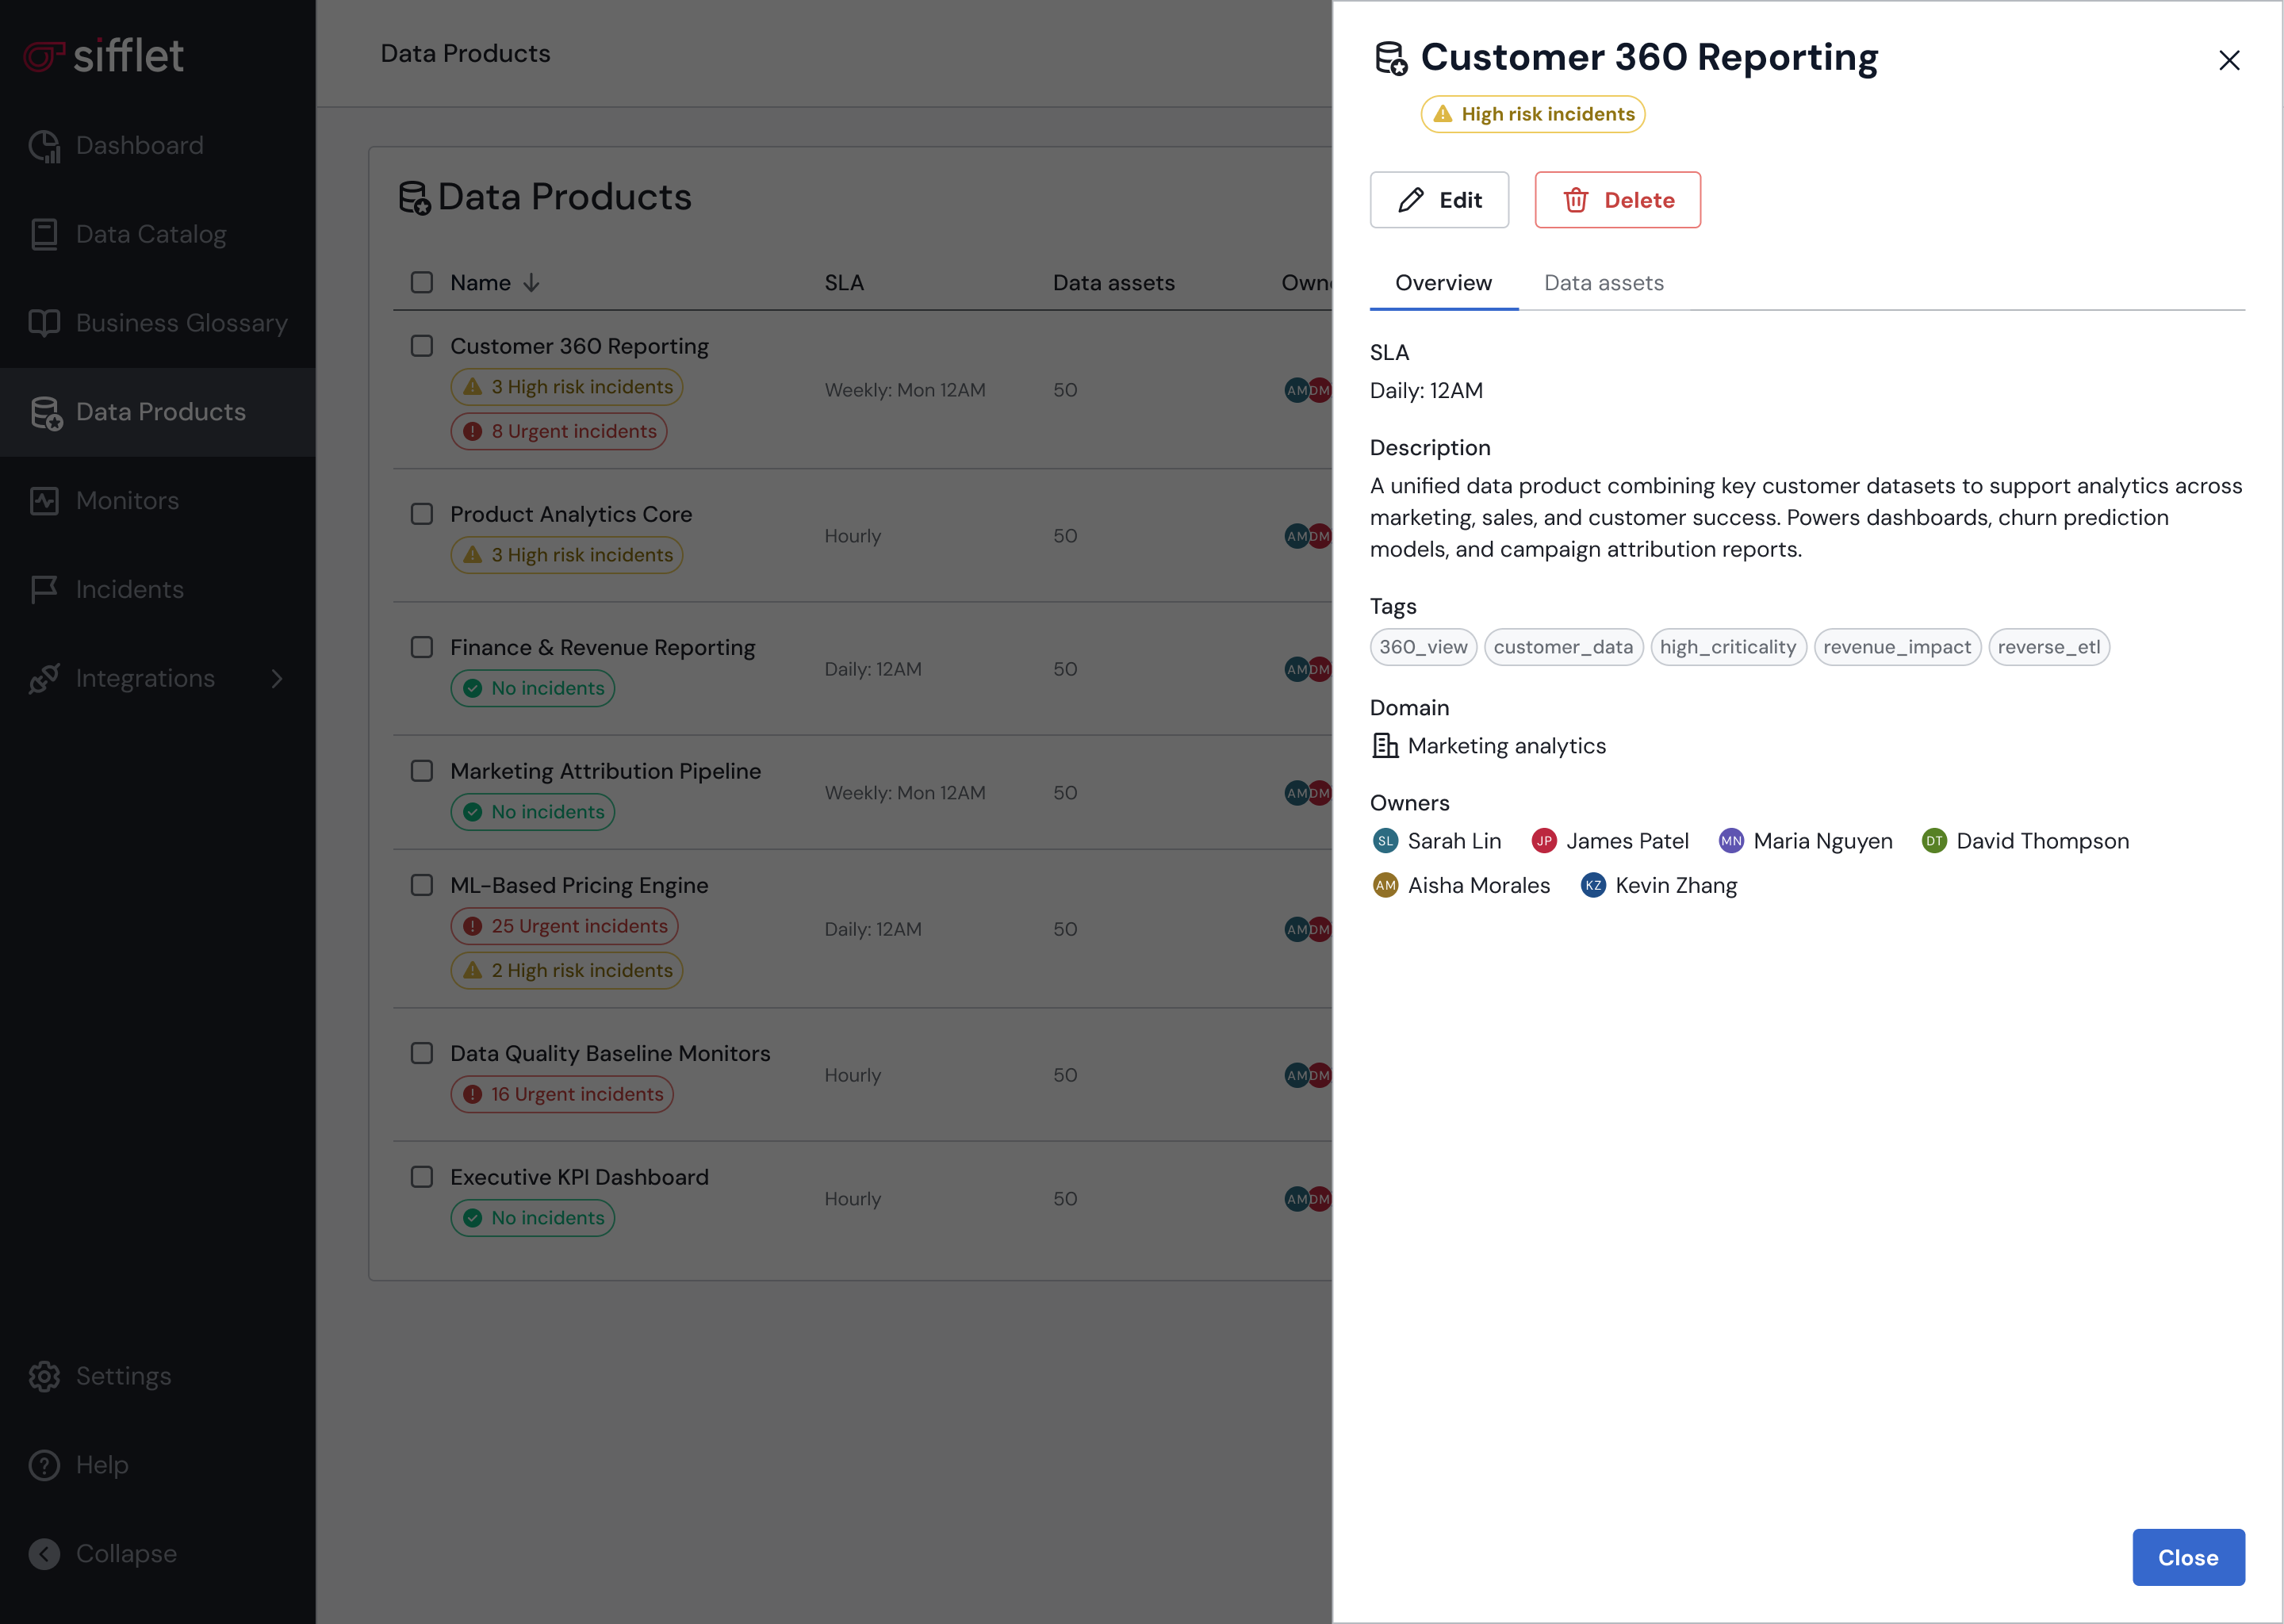Image resolution: width=2284 pixels, height=1624 pixels.
Task: Click the James Patel JP avatar
Action: [1544, 841]
